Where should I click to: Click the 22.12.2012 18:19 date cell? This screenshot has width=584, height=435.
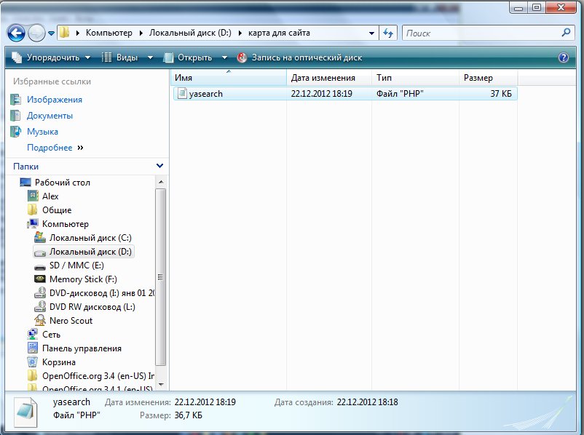click(321, 94)
